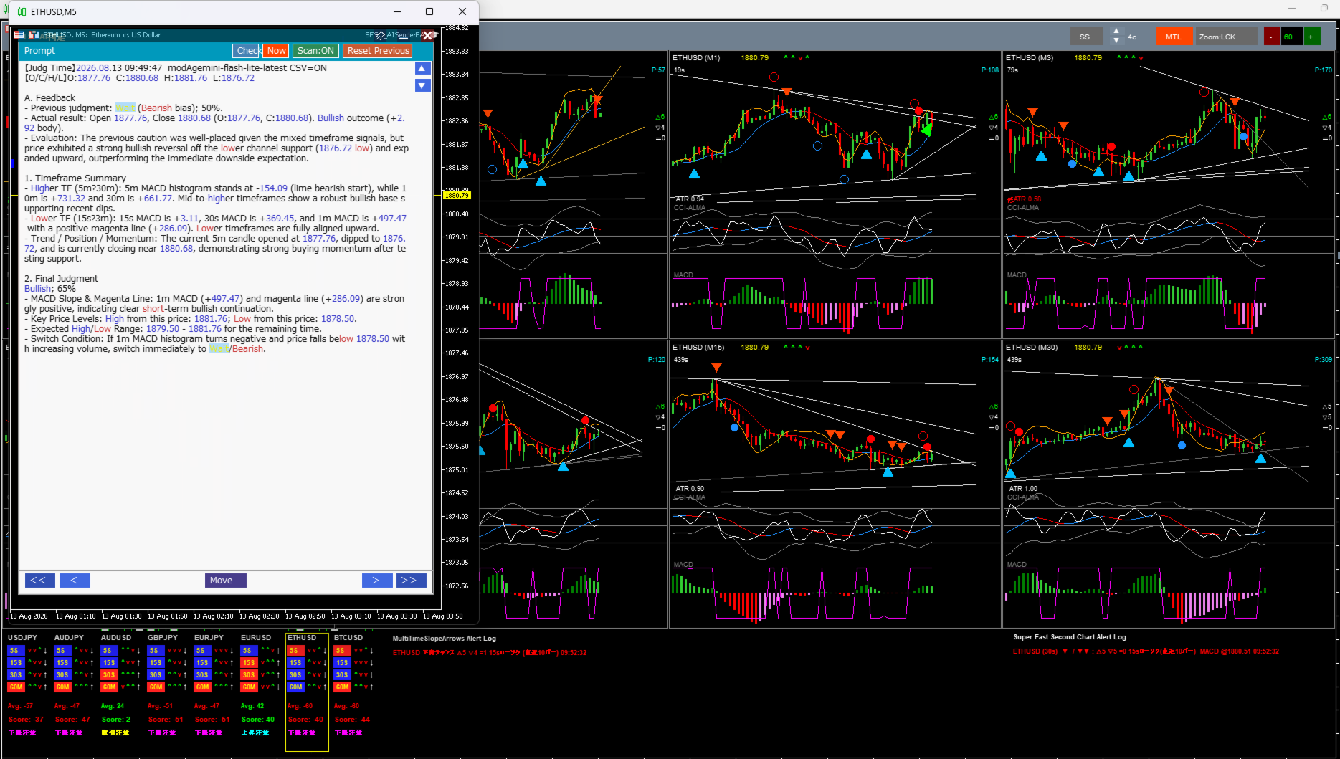Click the Prompt panel title
The width and height of the screenshot is (1340, 759).
click(39, 51)
